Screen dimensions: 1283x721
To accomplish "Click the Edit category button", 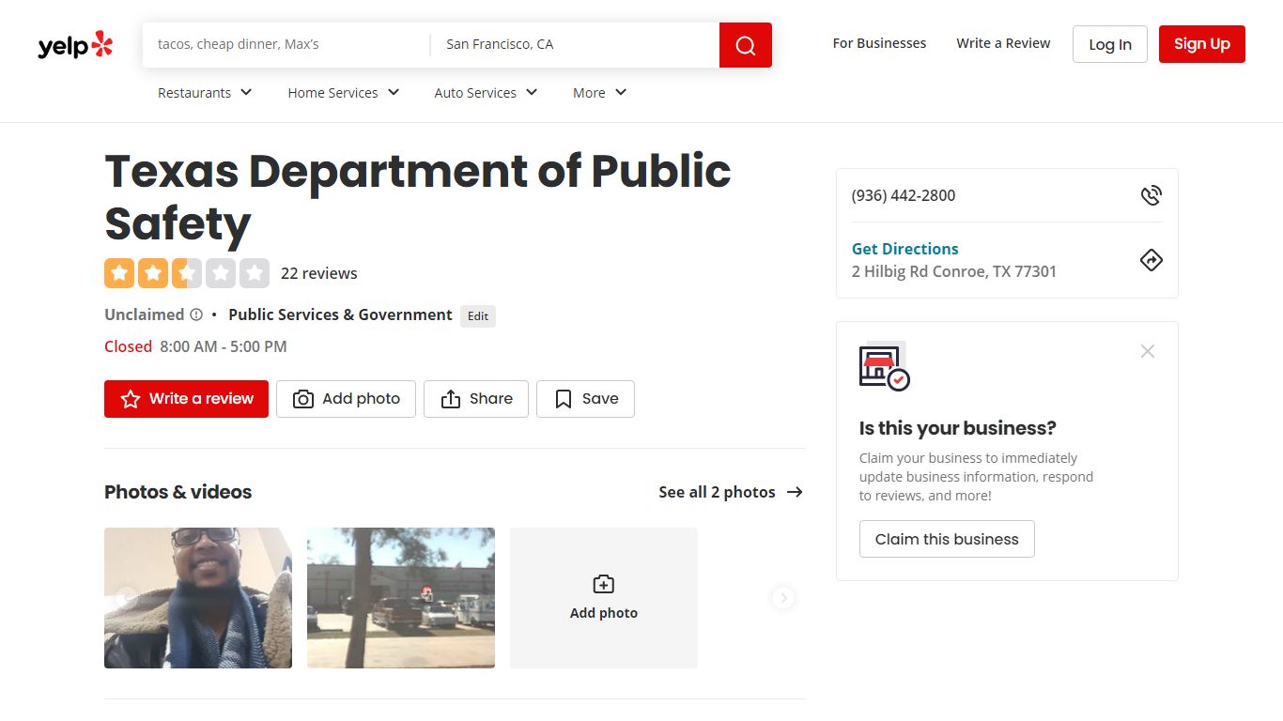I will [x=478, y=316].
